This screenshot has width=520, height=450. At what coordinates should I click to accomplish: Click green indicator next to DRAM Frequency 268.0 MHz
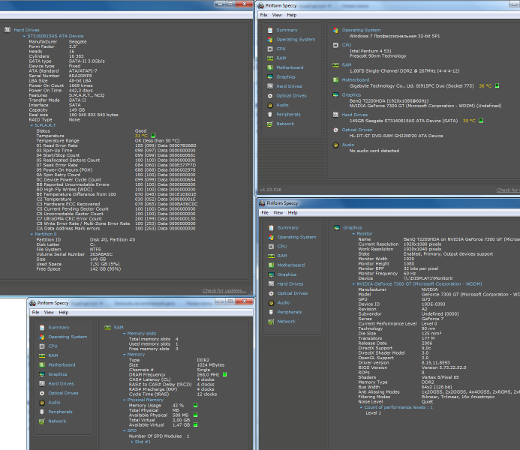[x=225, y=374]
